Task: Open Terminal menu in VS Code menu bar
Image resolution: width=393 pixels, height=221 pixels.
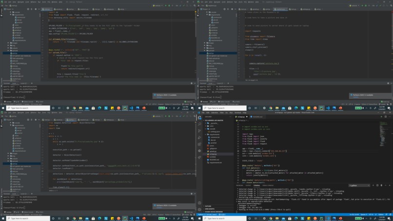Action: click(237, 113)
